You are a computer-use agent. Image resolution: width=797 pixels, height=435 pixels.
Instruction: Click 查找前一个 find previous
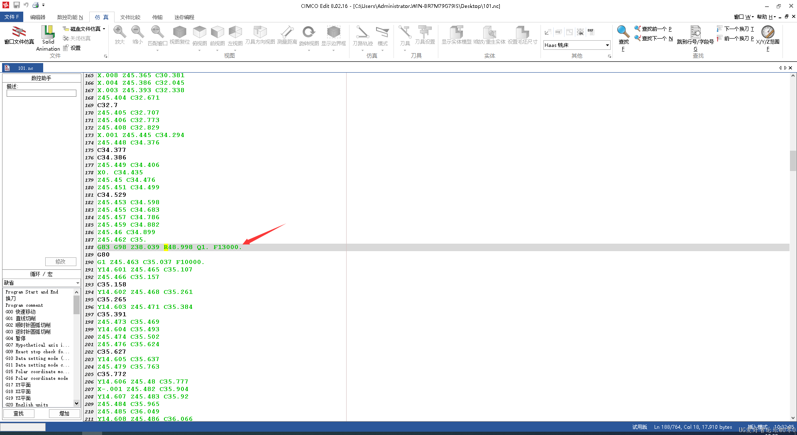(x=653, y=29)
